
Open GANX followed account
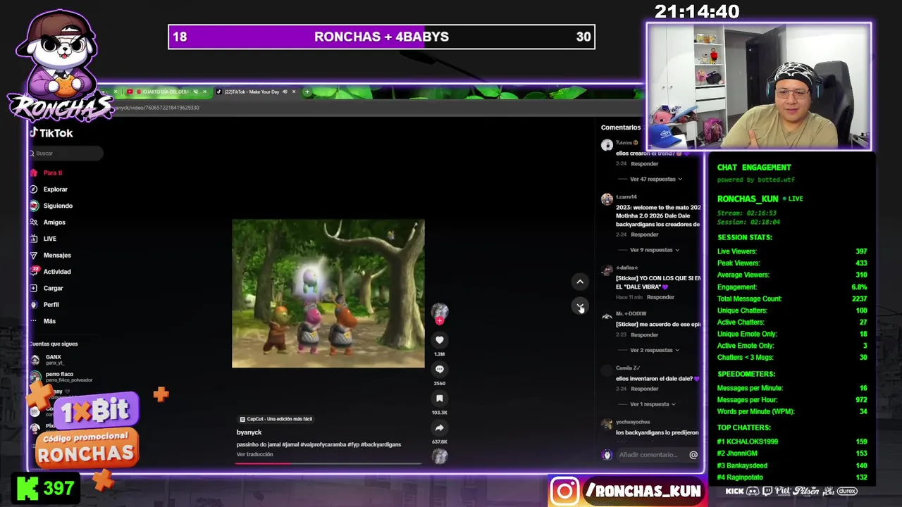[x=54, y=360]
